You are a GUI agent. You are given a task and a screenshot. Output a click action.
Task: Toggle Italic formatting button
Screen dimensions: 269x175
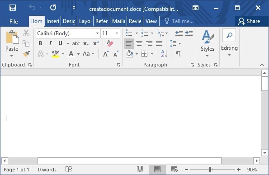[x=50, y=43]
